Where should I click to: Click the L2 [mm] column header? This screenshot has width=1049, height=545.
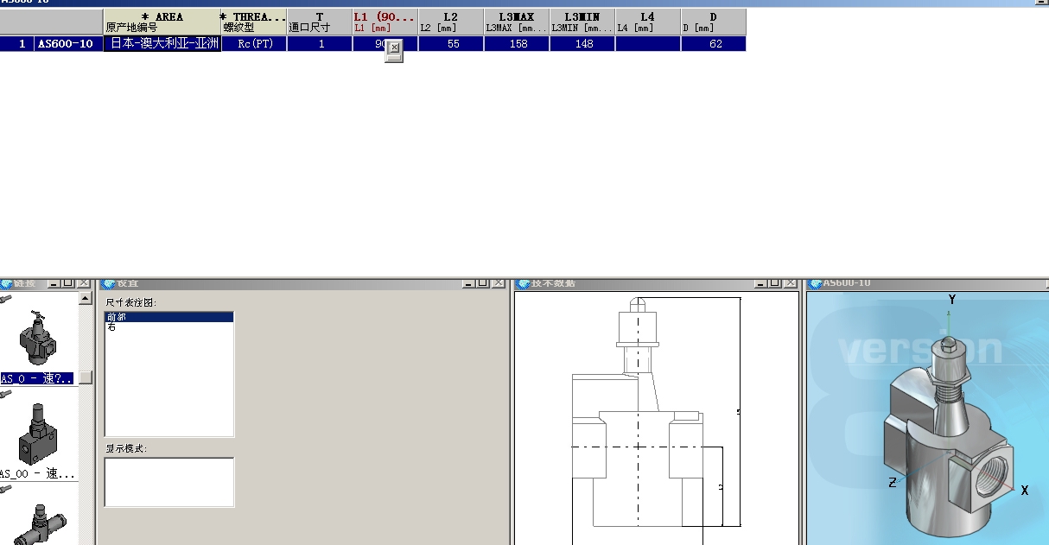coord(451,22)
